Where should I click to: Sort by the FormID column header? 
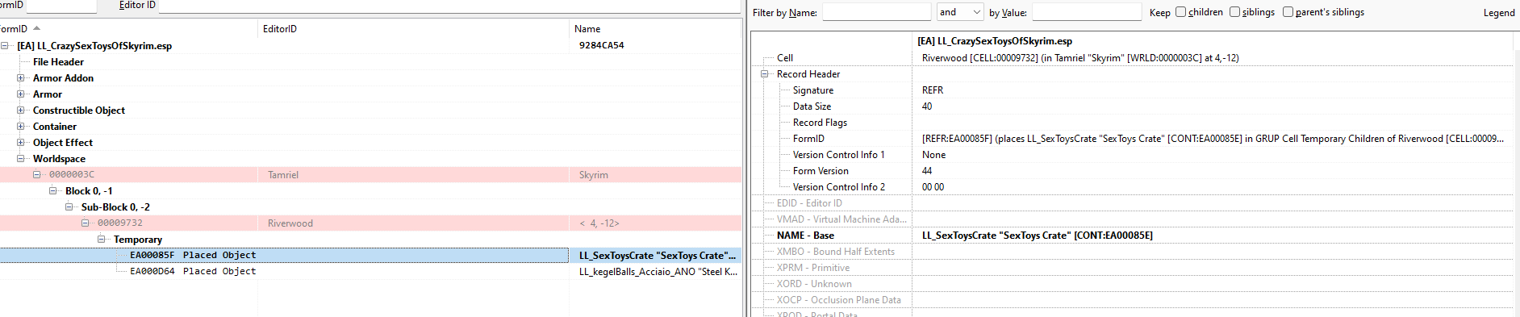coord(129,29)
